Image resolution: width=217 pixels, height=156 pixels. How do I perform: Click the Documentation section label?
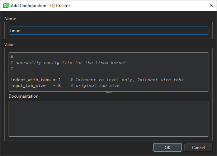(23, 96)
